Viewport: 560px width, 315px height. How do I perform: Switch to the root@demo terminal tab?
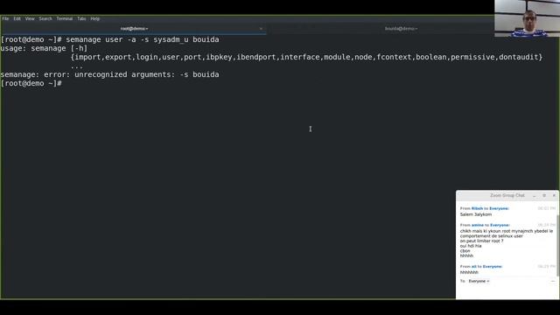pos(134,29)
